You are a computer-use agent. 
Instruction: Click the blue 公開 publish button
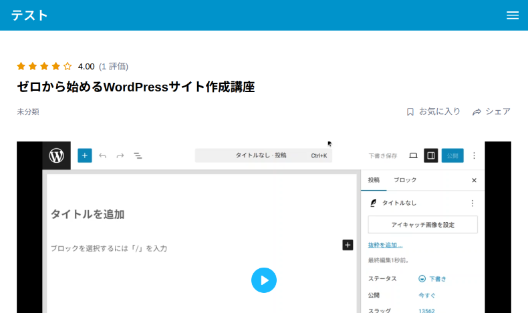point(452,155)
